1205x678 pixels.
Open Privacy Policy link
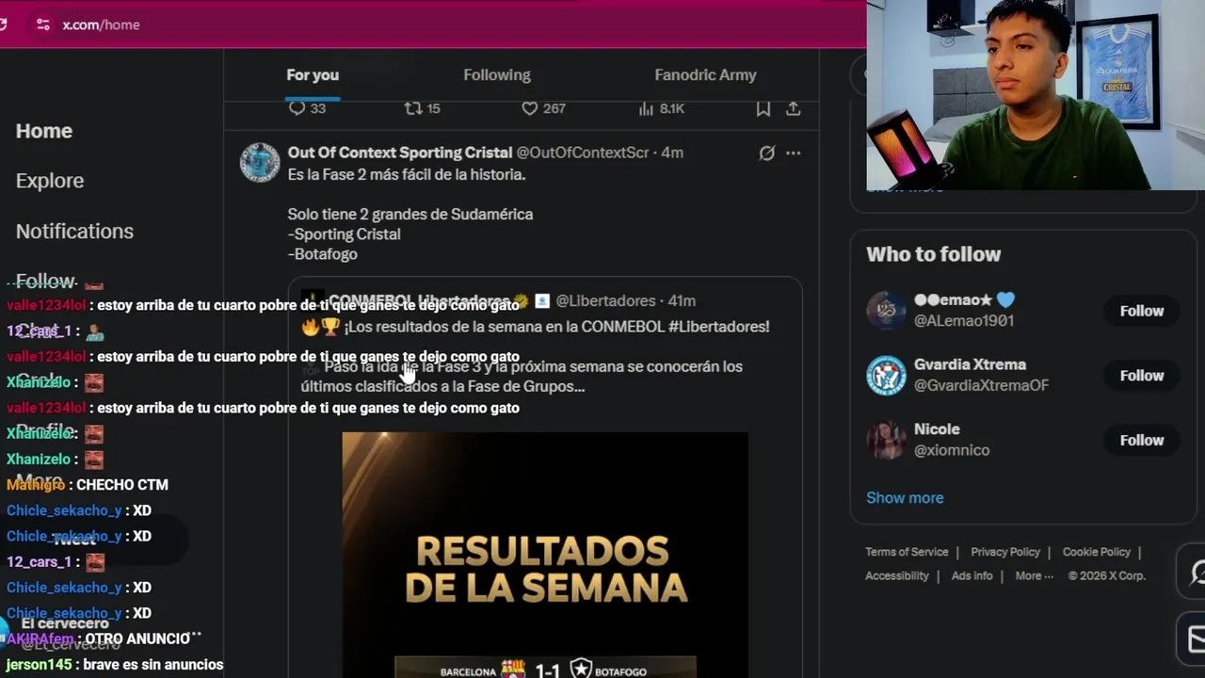point(1005,552)
